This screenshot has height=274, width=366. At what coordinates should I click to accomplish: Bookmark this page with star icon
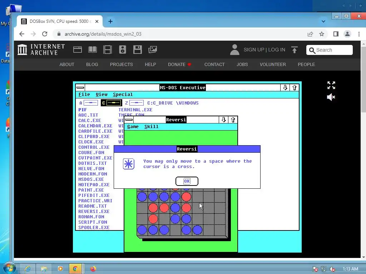(322, 34)
